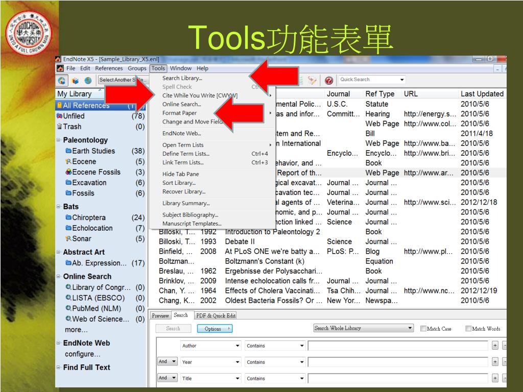The height and width of the screenshot is (392, 523).
Task: Click the Eocene smart group icon
Action: tap(69, 161)
